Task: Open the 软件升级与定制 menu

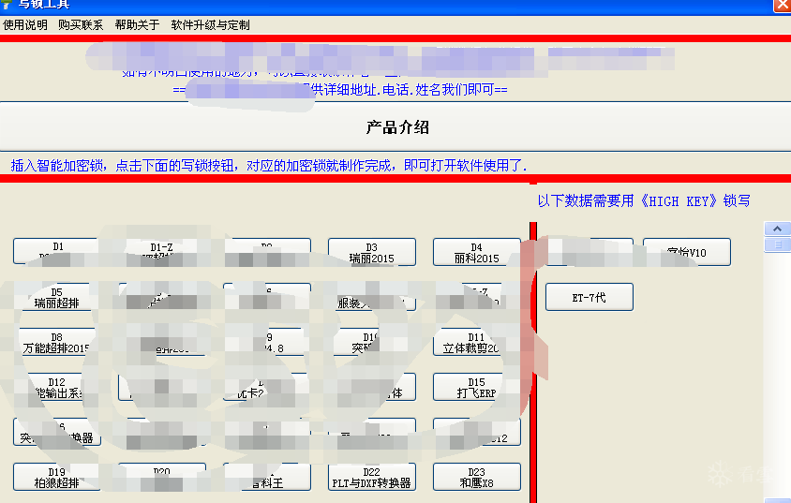Action: 210,25
